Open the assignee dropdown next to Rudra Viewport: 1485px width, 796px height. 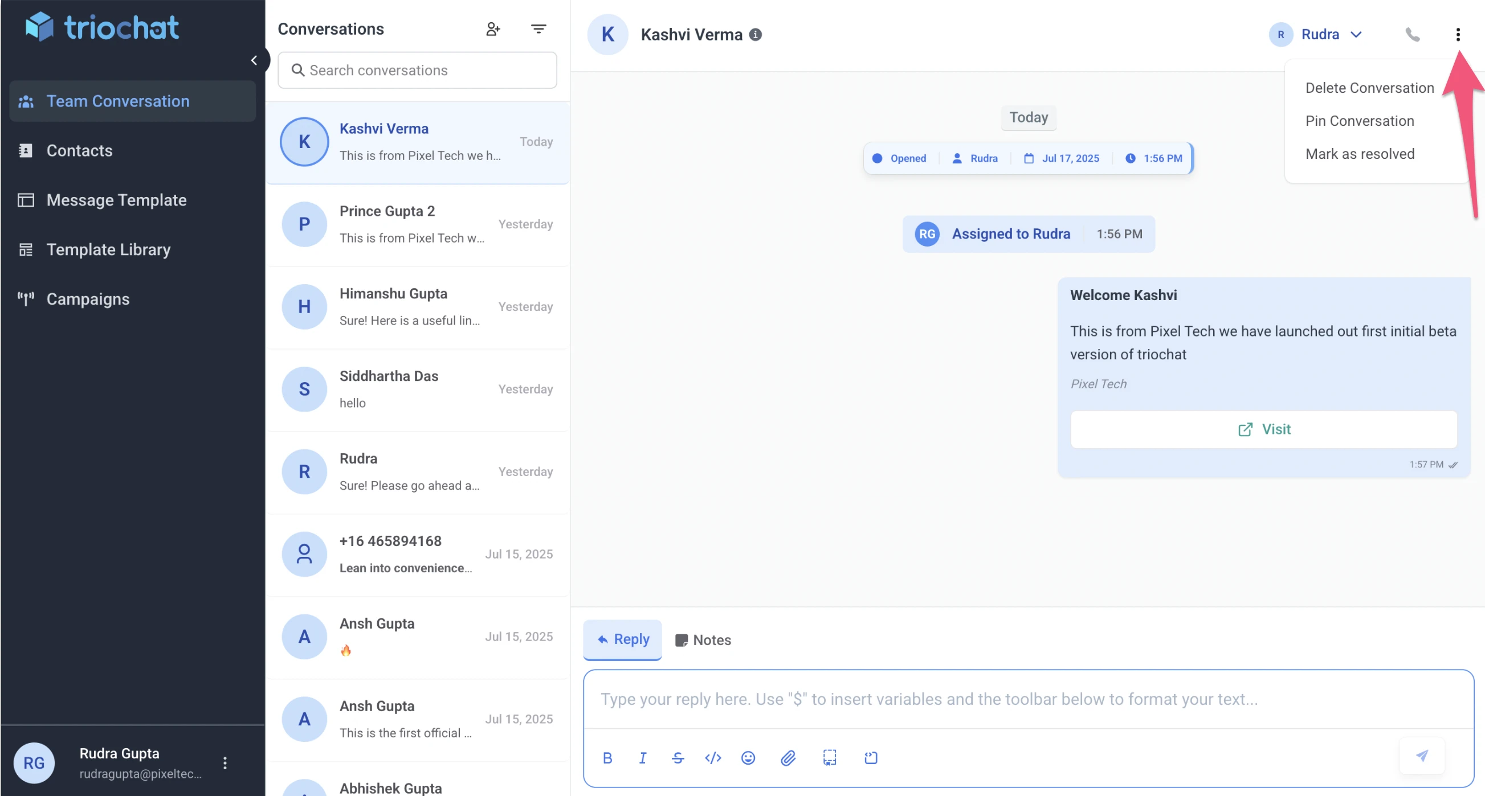point(1357,35)
